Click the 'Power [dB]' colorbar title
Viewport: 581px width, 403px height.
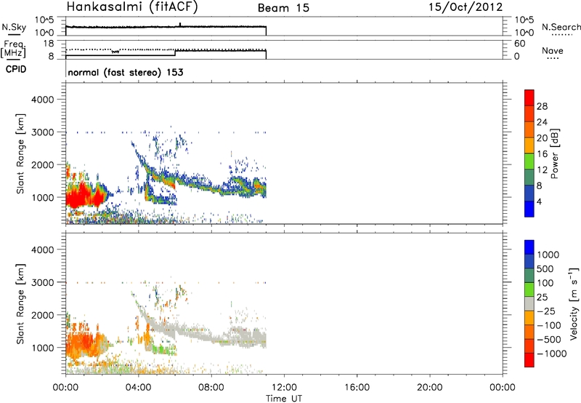click(554, 153)
